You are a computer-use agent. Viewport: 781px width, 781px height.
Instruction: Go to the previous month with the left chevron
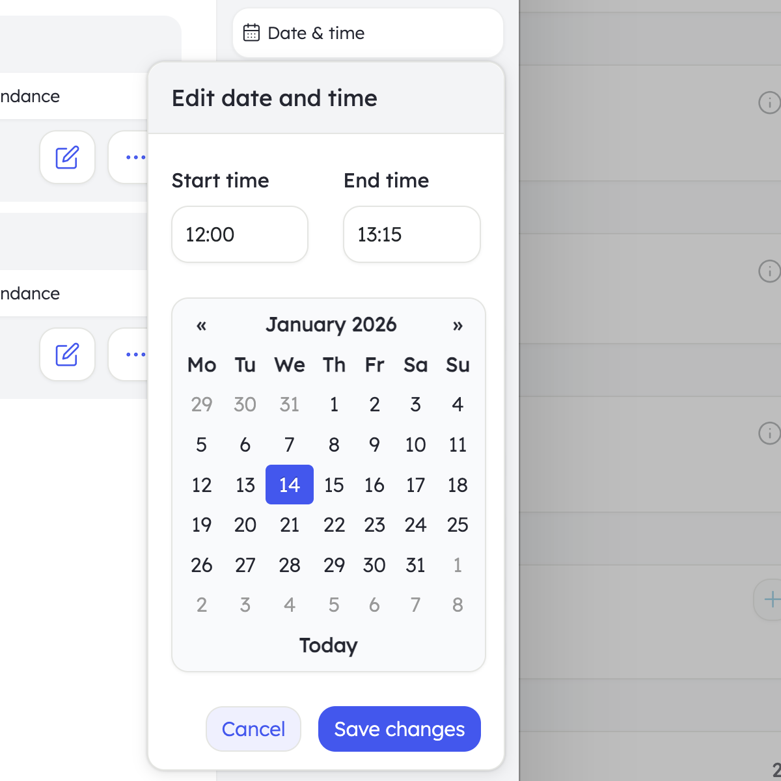[201, 325]
